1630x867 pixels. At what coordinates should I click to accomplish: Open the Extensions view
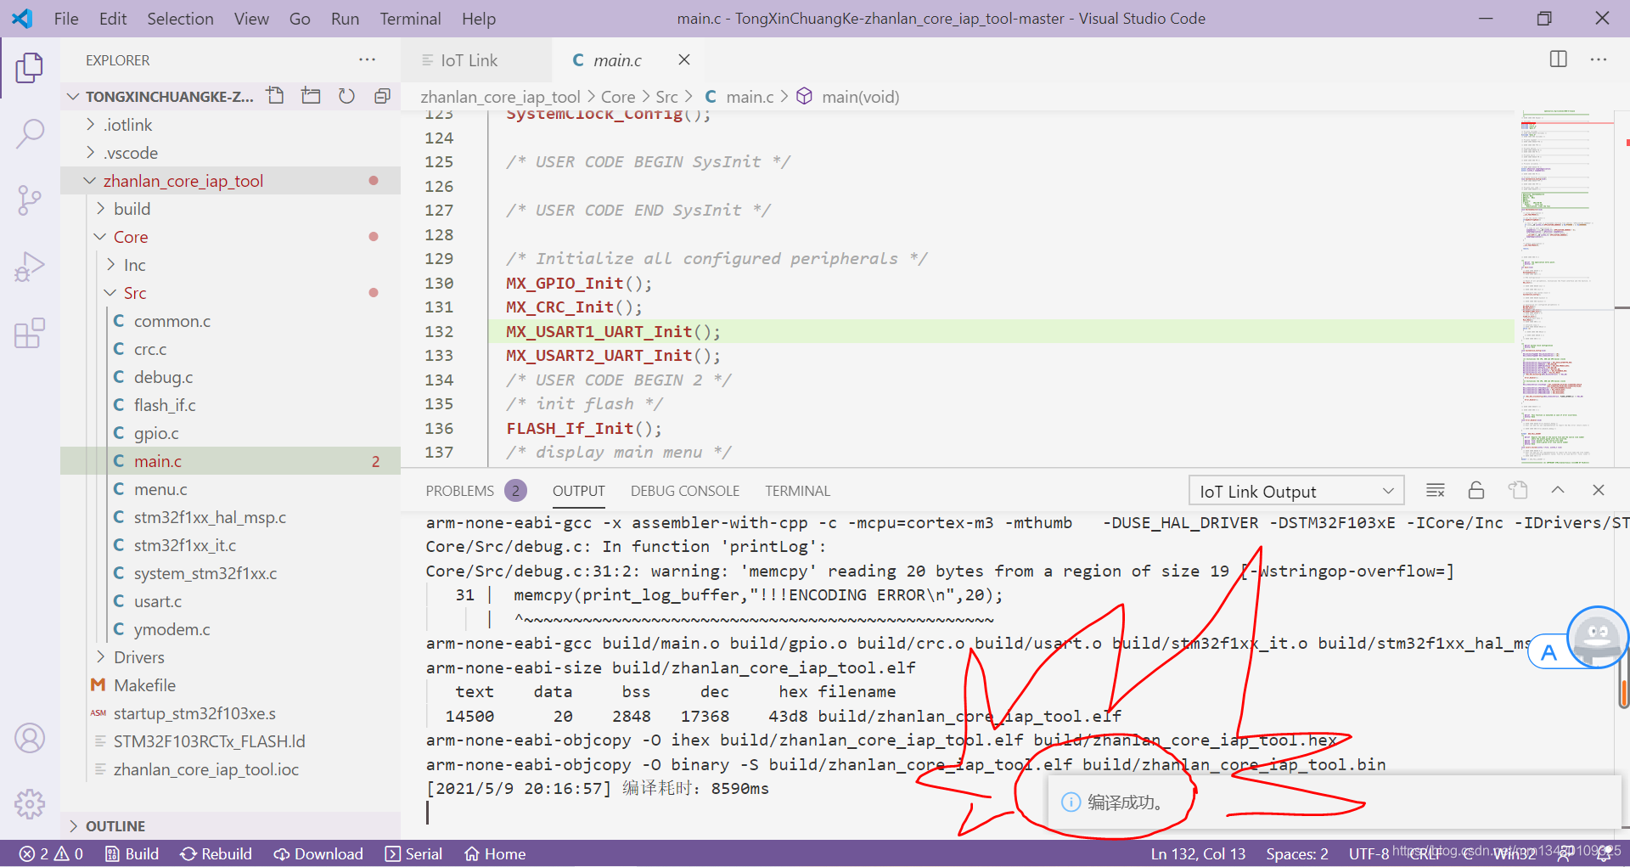(x=31, y=333)
